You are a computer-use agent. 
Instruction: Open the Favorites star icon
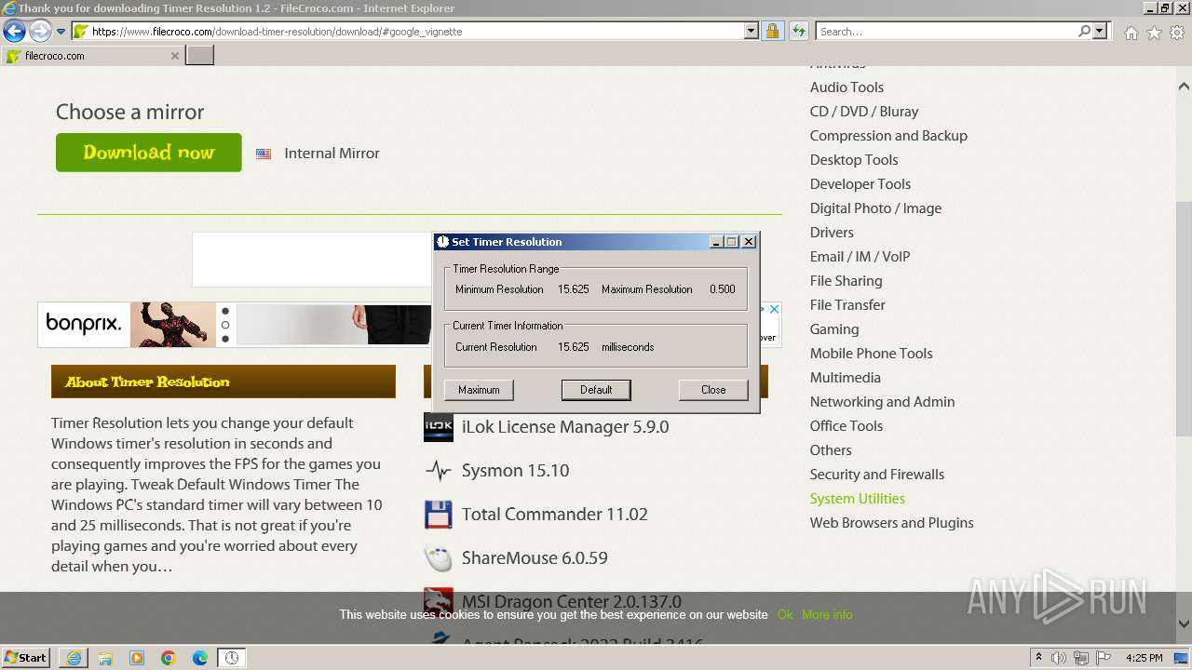(1154, 33)
